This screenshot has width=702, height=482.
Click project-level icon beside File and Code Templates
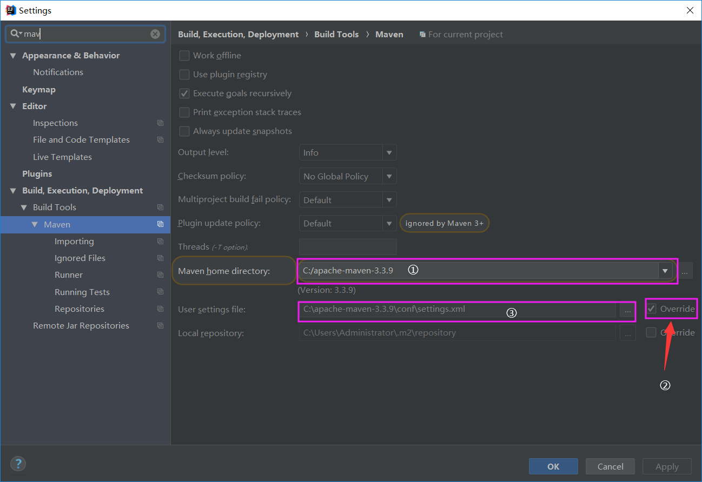tap(160, 140)
